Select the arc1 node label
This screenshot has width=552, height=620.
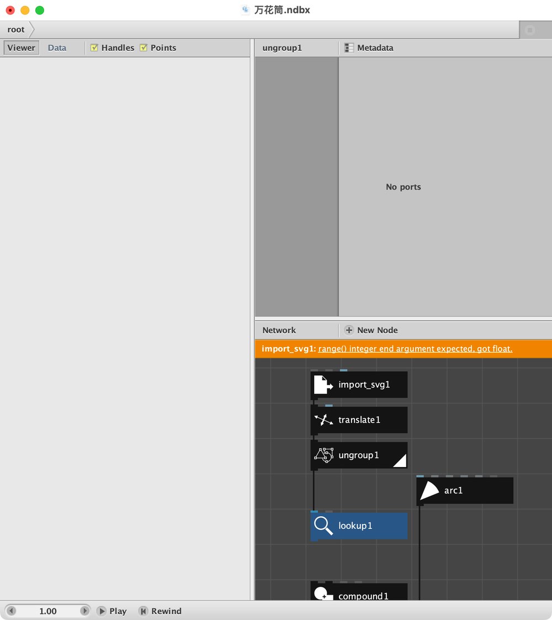pyautogui.click(x=453, y=490)
